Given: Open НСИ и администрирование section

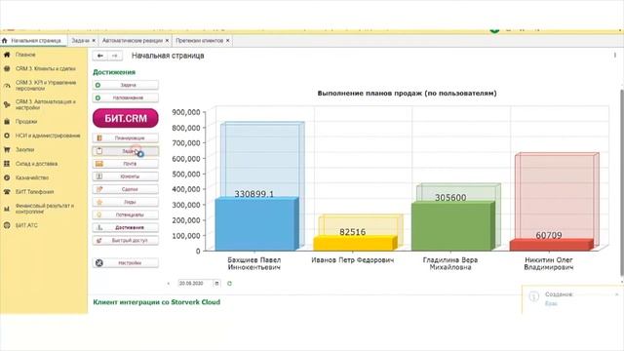Looking at the screenshot, I should coord(48,136).
